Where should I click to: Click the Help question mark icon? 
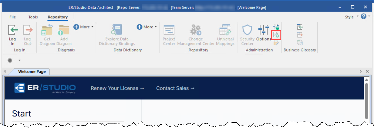pos(363,17)
